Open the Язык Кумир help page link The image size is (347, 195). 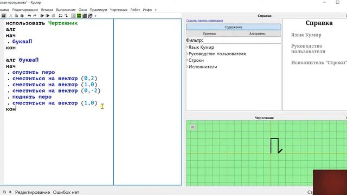tap(306, 35)
